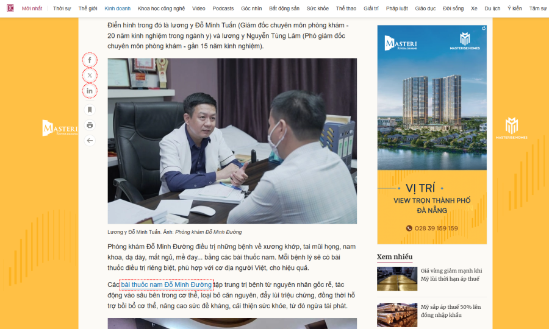Bookmark this article using the save icon
The height and width of the screenshot is (329, 549).
(90, 110)
